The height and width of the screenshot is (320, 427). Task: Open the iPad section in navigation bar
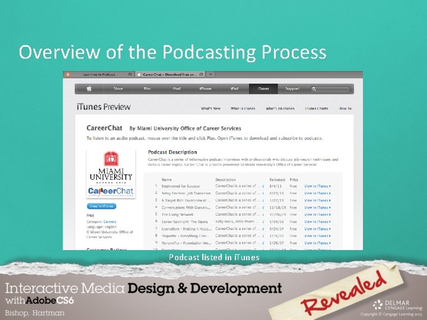pos(234,88)
